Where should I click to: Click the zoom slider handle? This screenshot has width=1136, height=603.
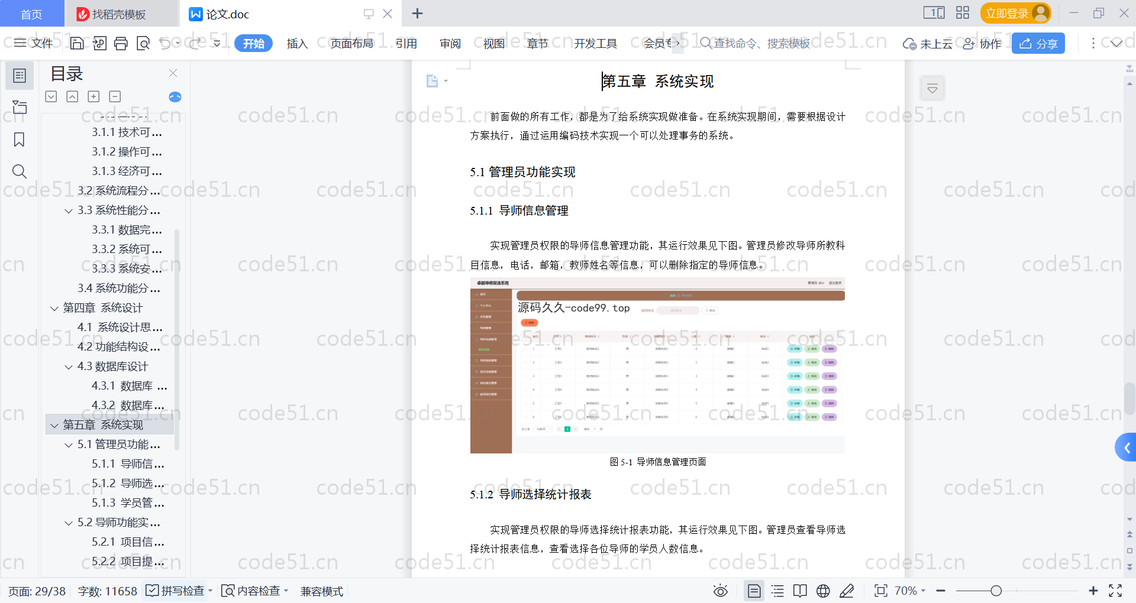pyautogui.click(x=996, y=591)
